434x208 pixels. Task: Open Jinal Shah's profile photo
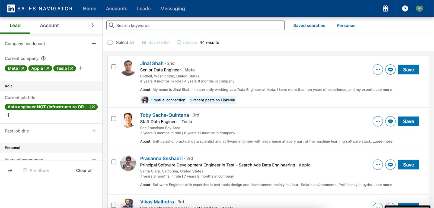[x=128, y=68]
